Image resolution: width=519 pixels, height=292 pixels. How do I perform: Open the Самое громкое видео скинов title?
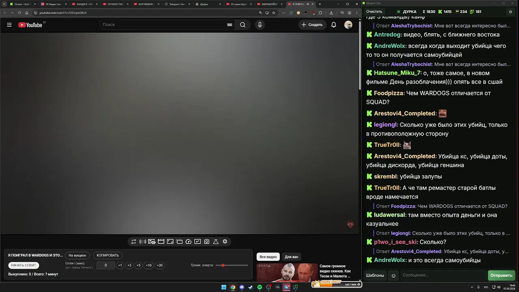click(x=335, y=271)
